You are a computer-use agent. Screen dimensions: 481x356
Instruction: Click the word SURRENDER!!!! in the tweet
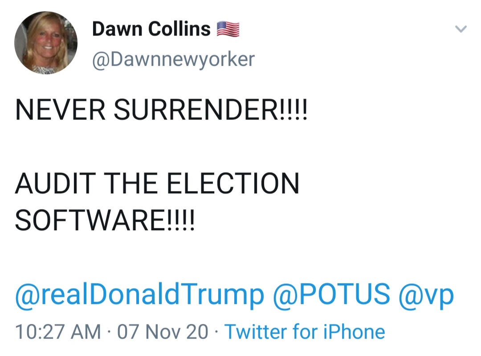[210, 110]
